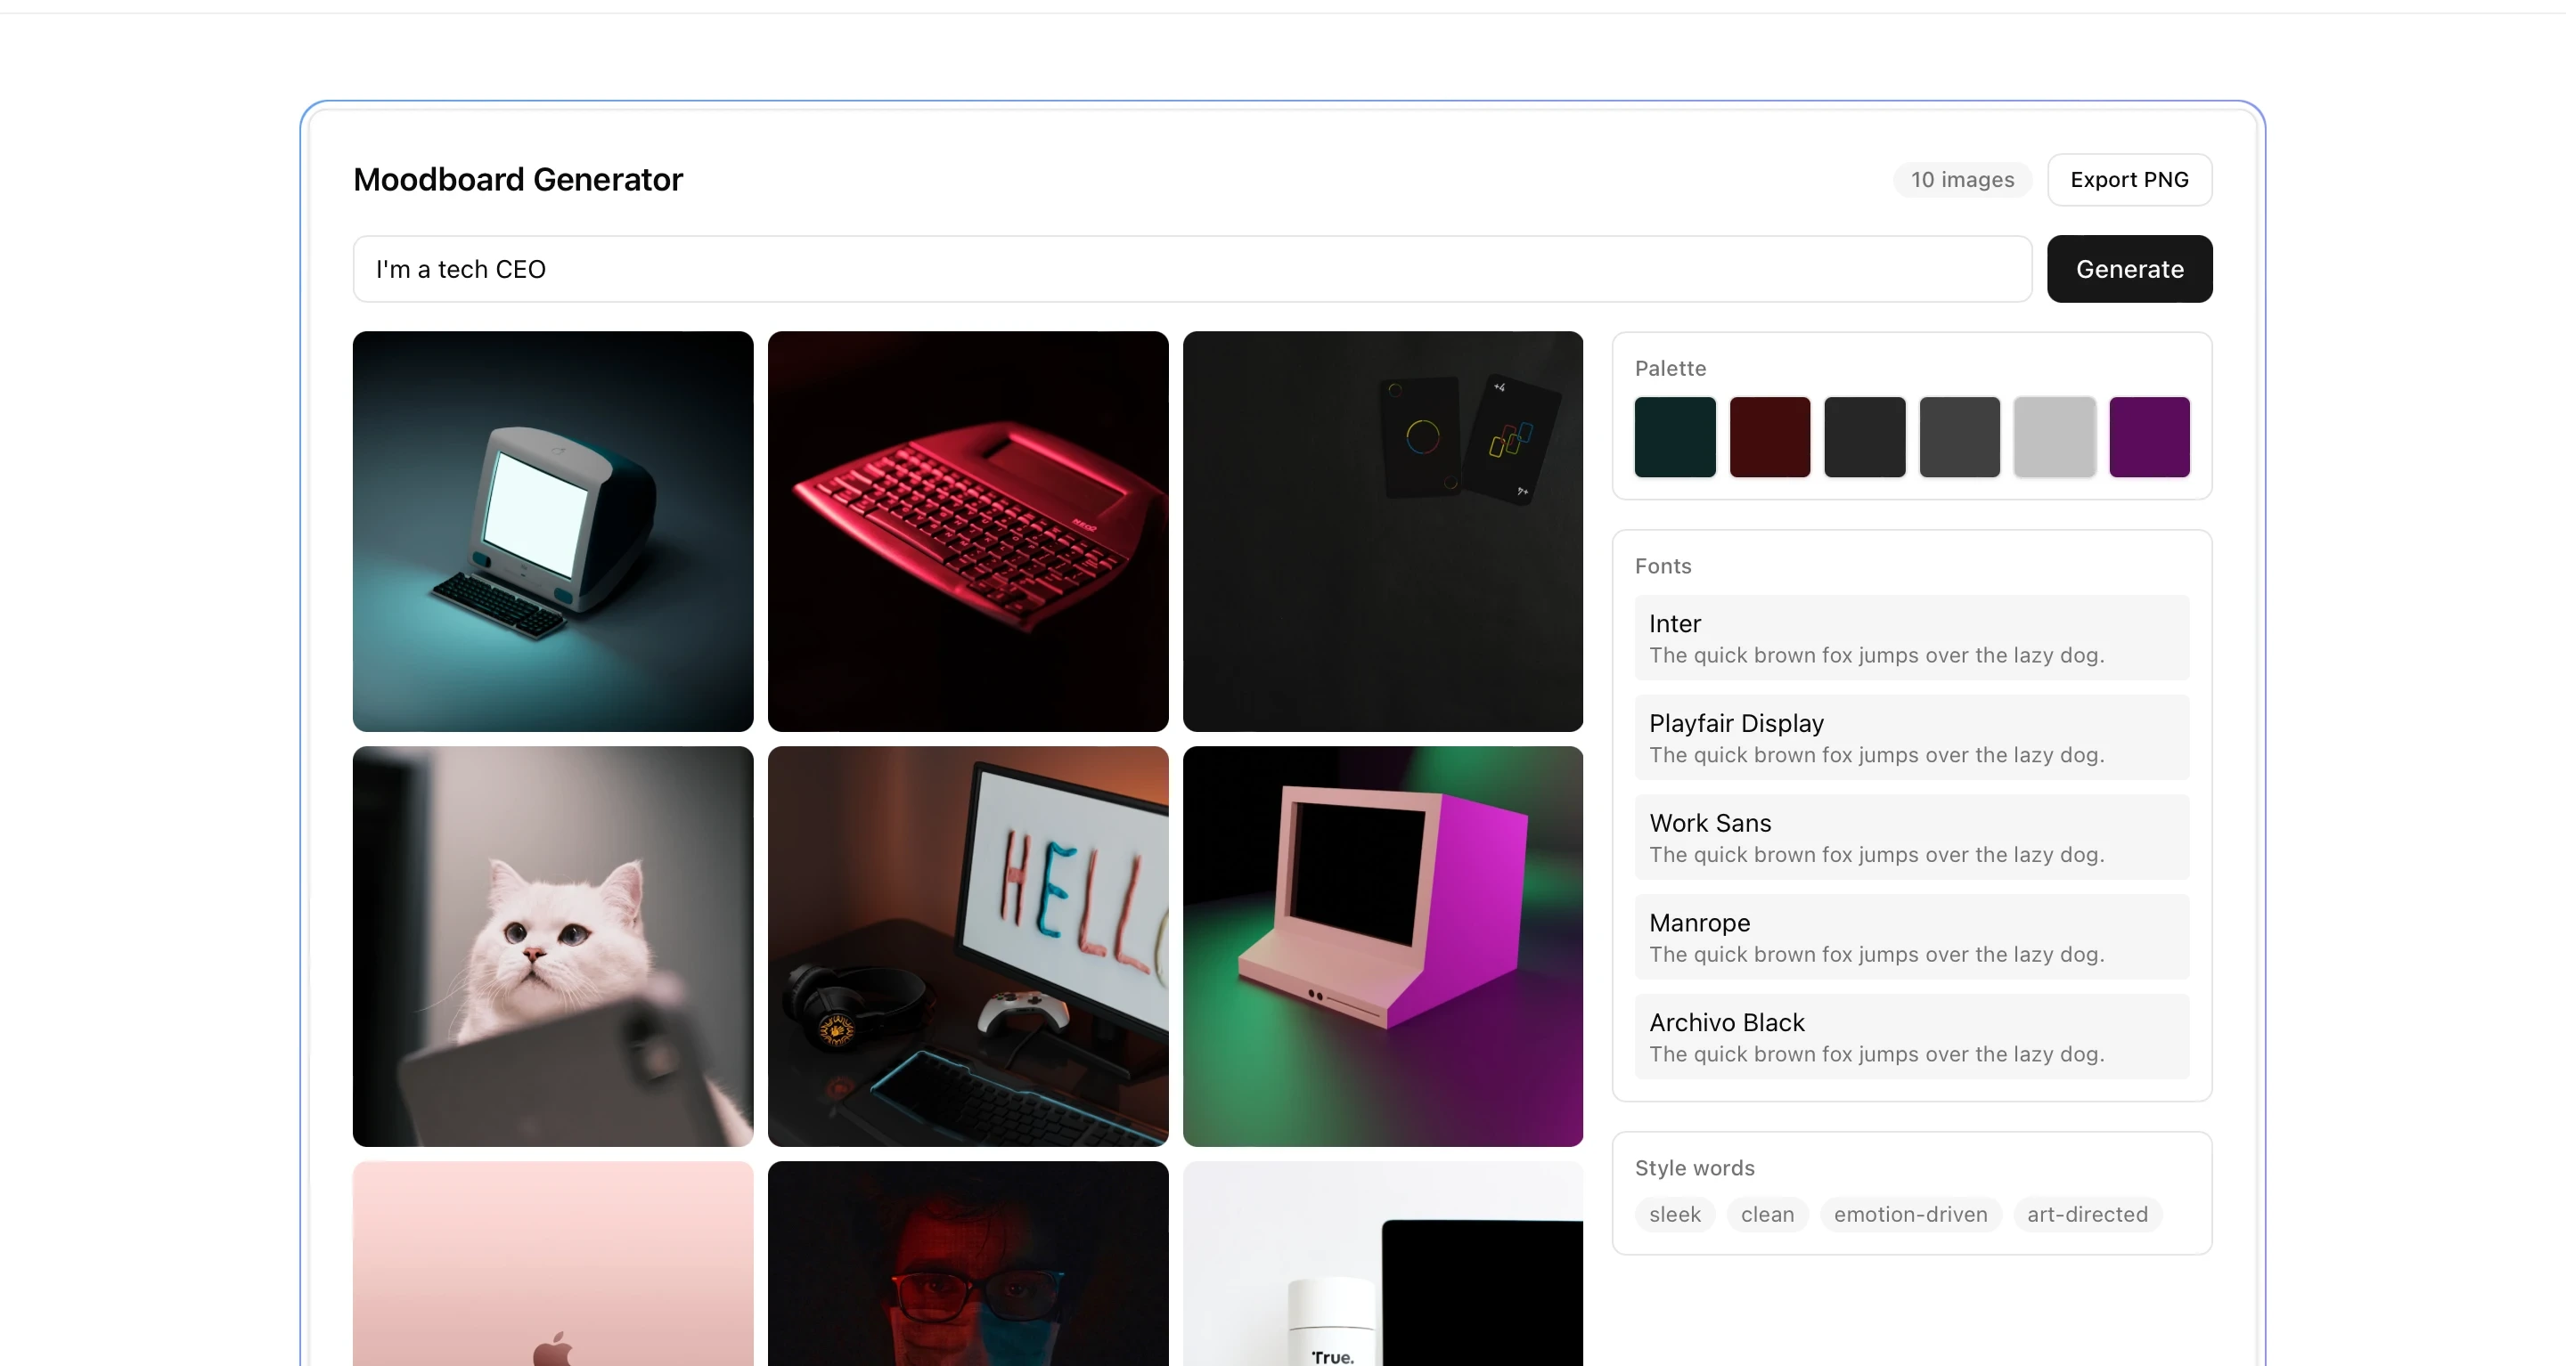Select the light gray palette swatch
The height and width of the screenshot is (1366, 2566).
click(2054, 437)
